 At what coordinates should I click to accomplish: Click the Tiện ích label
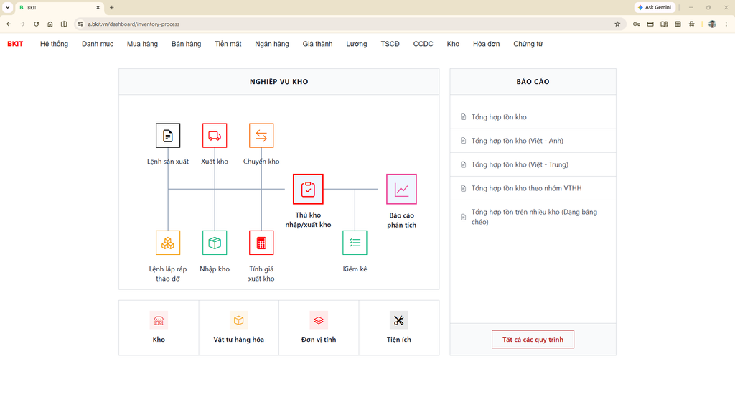coord(399,339)
